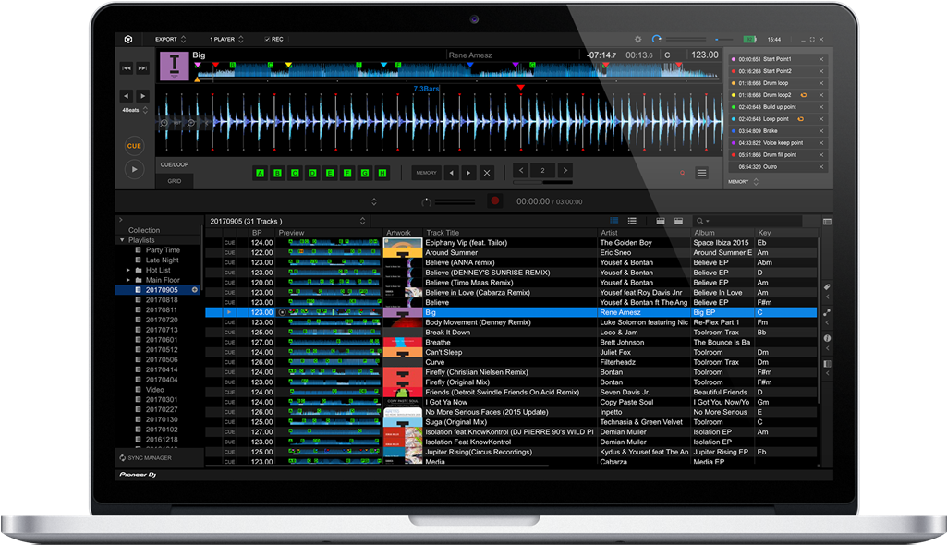Trigger hot cue A
This screenshot has height=545, width=947.
pos(260,174)
